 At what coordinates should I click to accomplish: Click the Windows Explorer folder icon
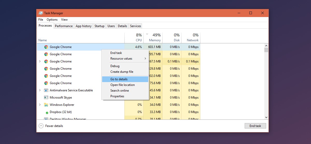[x=46, y=105]
